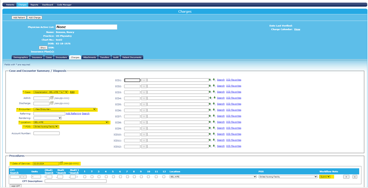Open the Location dropdown in the case summary
This screenshot has height=188, width=368.
71,122
